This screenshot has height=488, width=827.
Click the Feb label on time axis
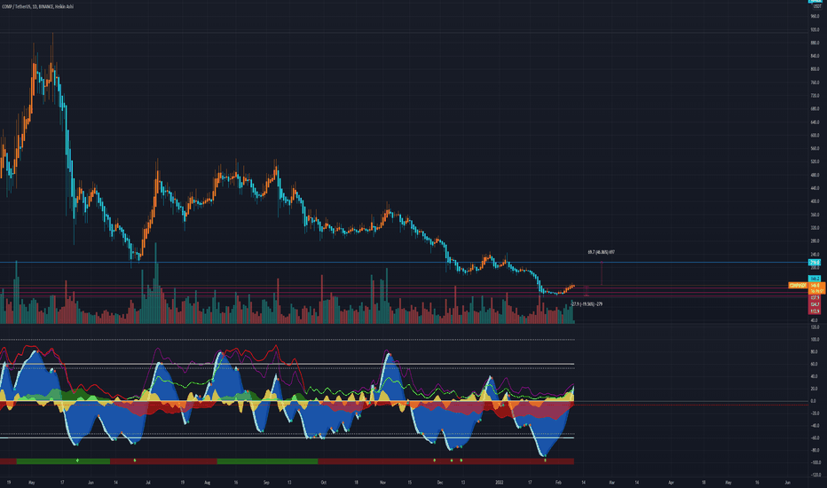point(558,482)
